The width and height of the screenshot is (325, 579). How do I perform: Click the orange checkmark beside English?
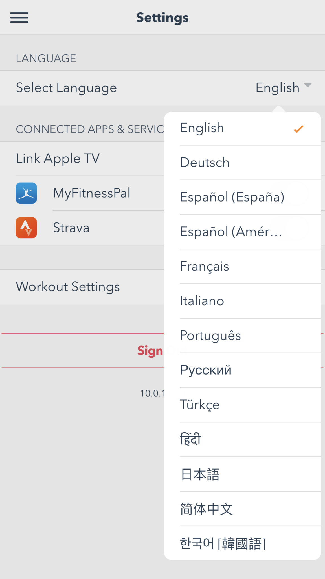click(298, 129)
